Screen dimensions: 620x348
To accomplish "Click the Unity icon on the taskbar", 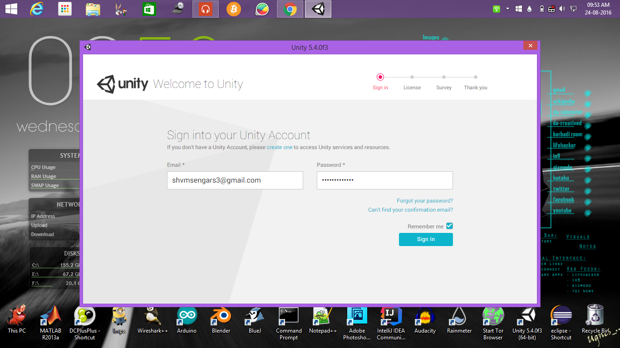I will [318, 9].
